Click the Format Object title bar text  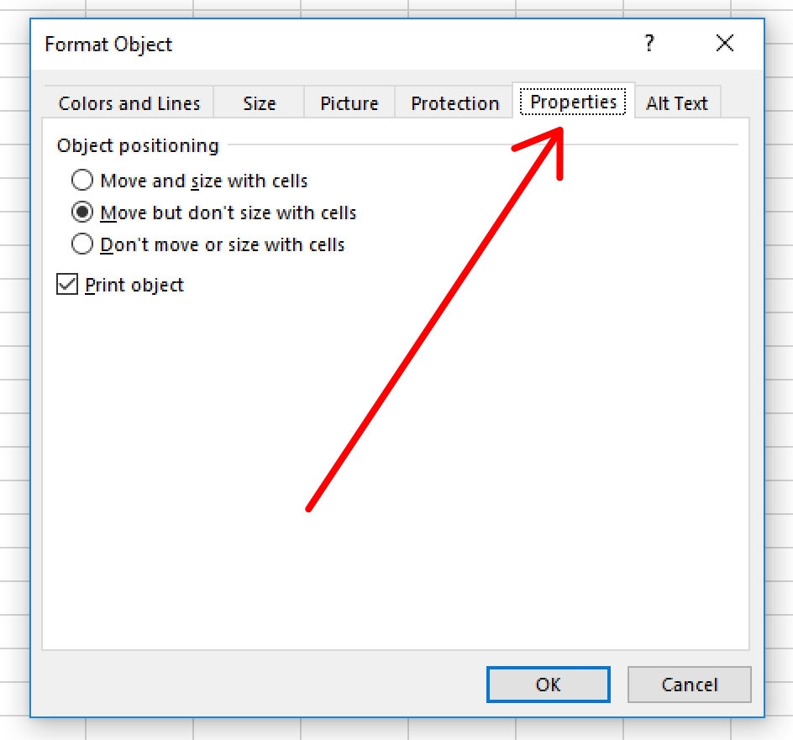coord(108,45)
